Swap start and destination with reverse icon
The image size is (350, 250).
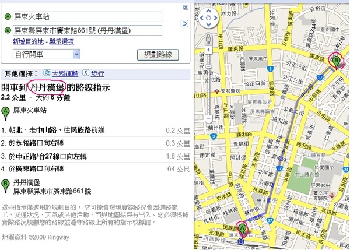184,23
